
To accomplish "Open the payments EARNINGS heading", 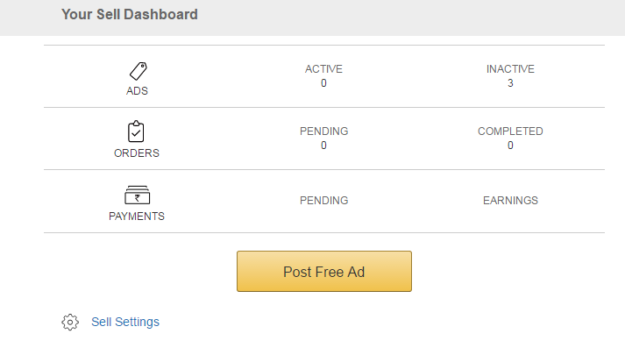I will [x=510, y=201].
